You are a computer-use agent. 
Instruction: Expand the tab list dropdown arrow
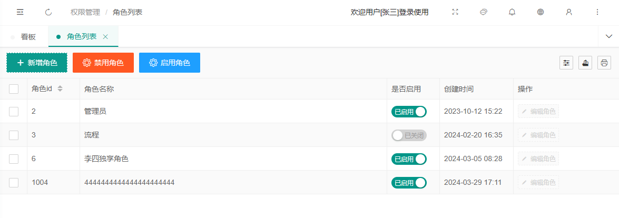pos(608,37)
